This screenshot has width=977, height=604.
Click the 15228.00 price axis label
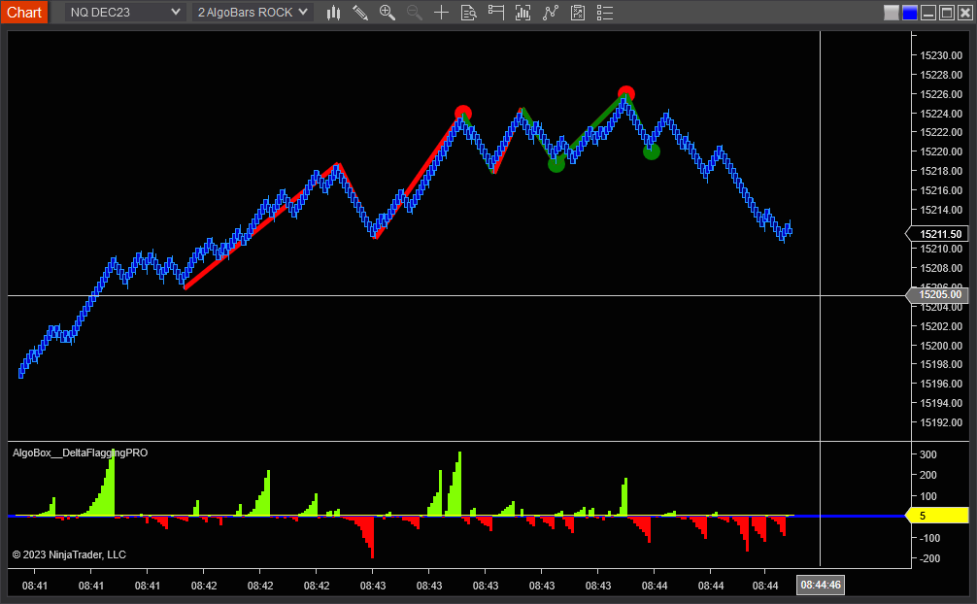pyautogui.click(x=941, y=75)
